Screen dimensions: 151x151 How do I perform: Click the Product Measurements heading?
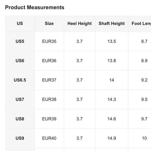(x=35, y=7)
